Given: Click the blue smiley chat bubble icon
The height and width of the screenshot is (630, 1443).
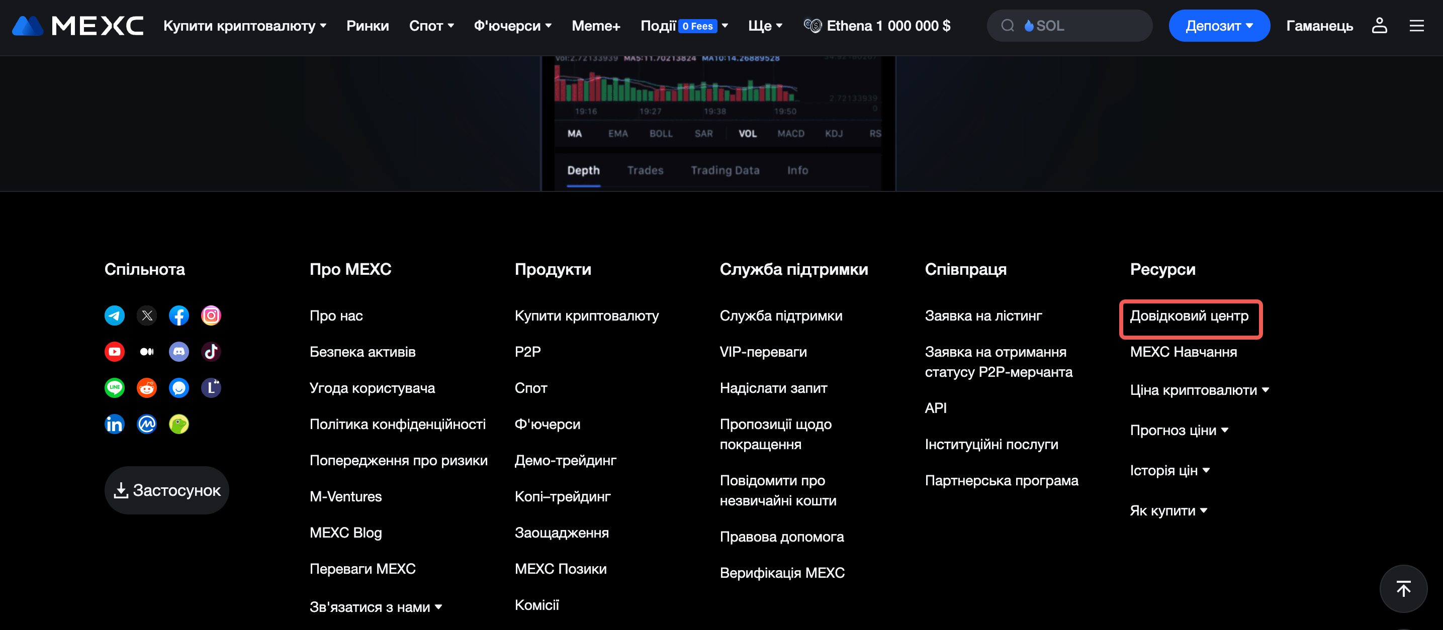Looking at the screenshot, I should coord(178,388).
